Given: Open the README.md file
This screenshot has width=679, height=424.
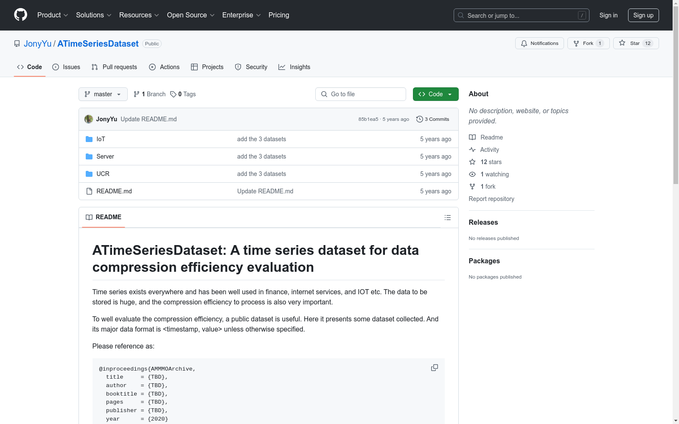Looking at the screenshot, I should tap(114, 191).
